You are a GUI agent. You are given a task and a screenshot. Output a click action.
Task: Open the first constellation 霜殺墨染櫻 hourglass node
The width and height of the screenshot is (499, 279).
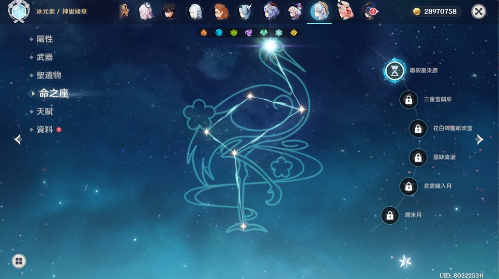[395, 71]
